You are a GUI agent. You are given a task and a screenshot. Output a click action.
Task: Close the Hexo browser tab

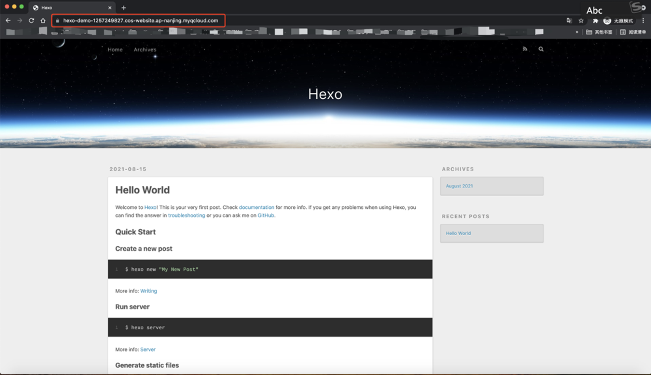coord(110,8)
